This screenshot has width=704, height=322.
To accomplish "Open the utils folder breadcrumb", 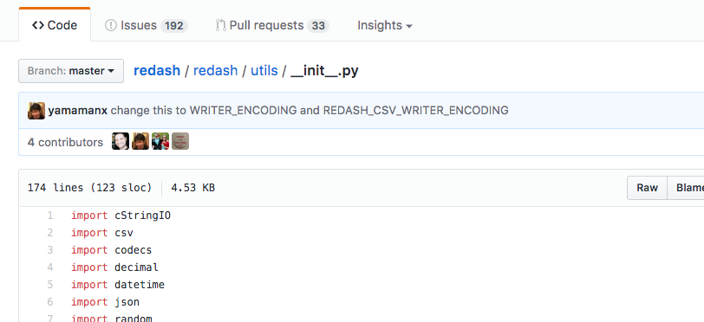I will (x=264, y=71).
